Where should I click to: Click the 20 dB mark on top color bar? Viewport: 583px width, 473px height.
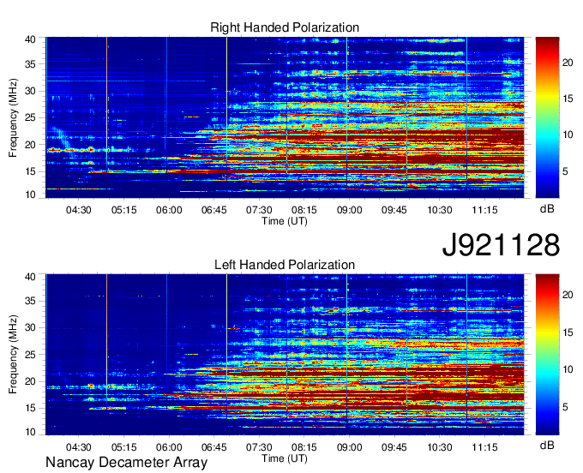pyautogui.click(x=568, y=63)
